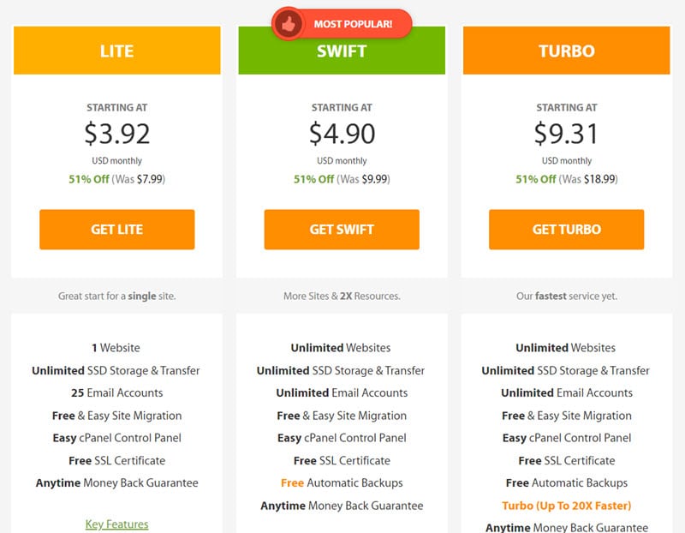Click '25 Email Accounts' in Lite plan

[117, 392]
